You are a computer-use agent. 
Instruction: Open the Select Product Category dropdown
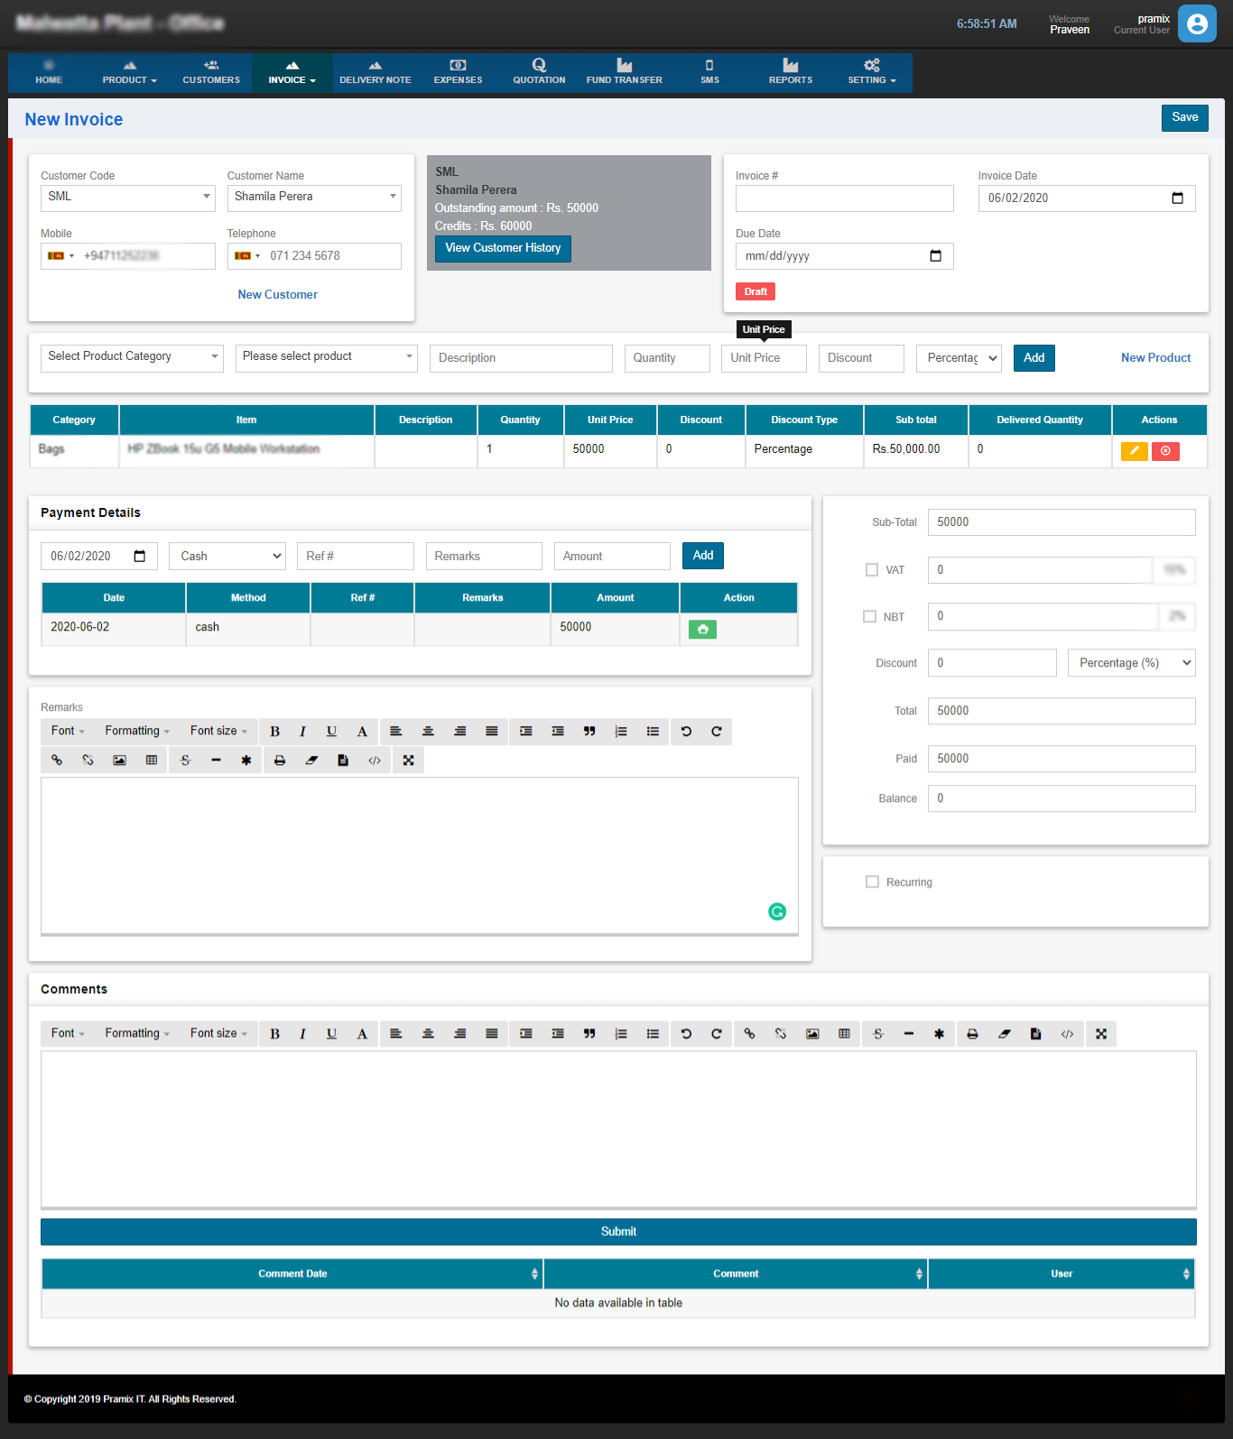[x=132, y=357]
